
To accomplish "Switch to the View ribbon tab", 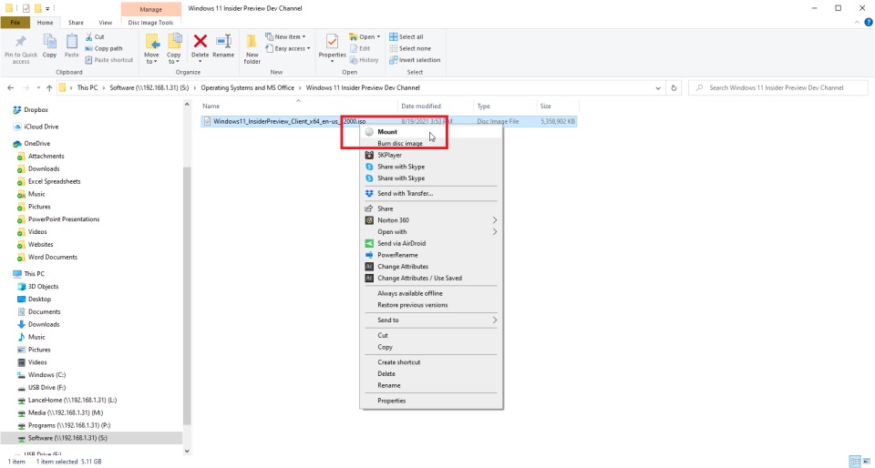I will coord(105,22).
